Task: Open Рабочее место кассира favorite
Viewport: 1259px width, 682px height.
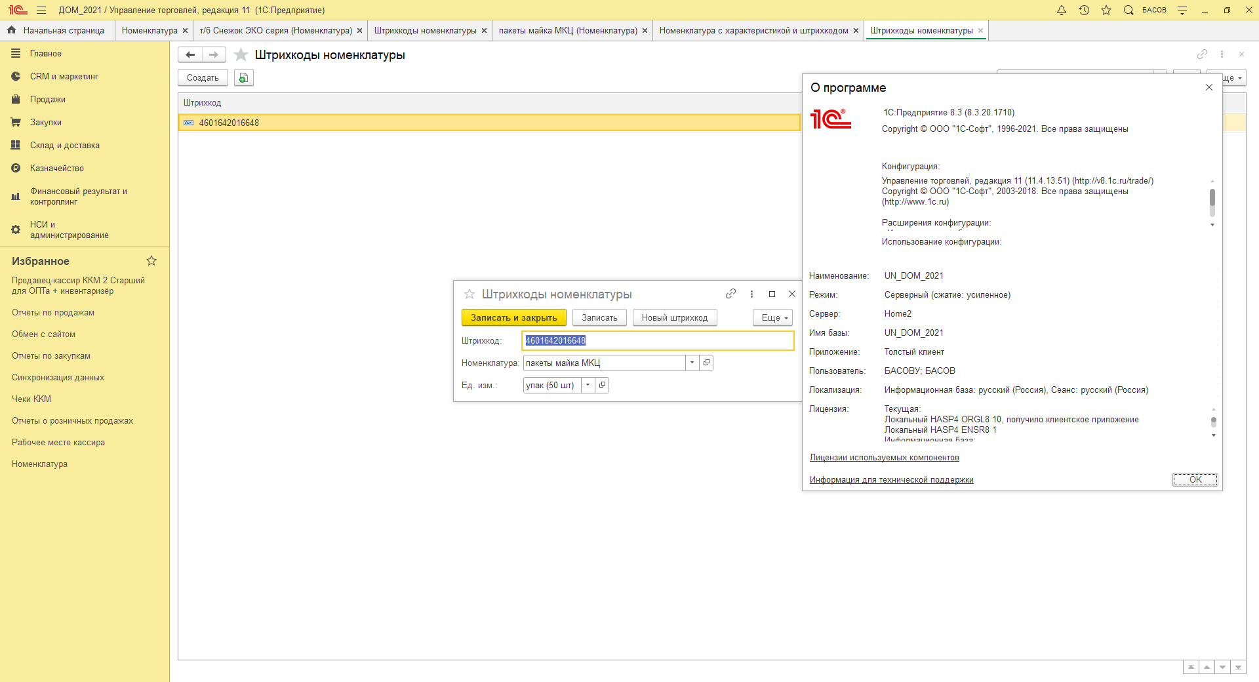Action: tap(58, 443)
